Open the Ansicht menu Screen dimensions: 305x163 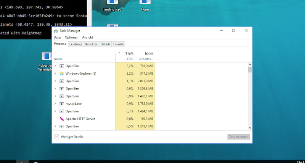88,37
